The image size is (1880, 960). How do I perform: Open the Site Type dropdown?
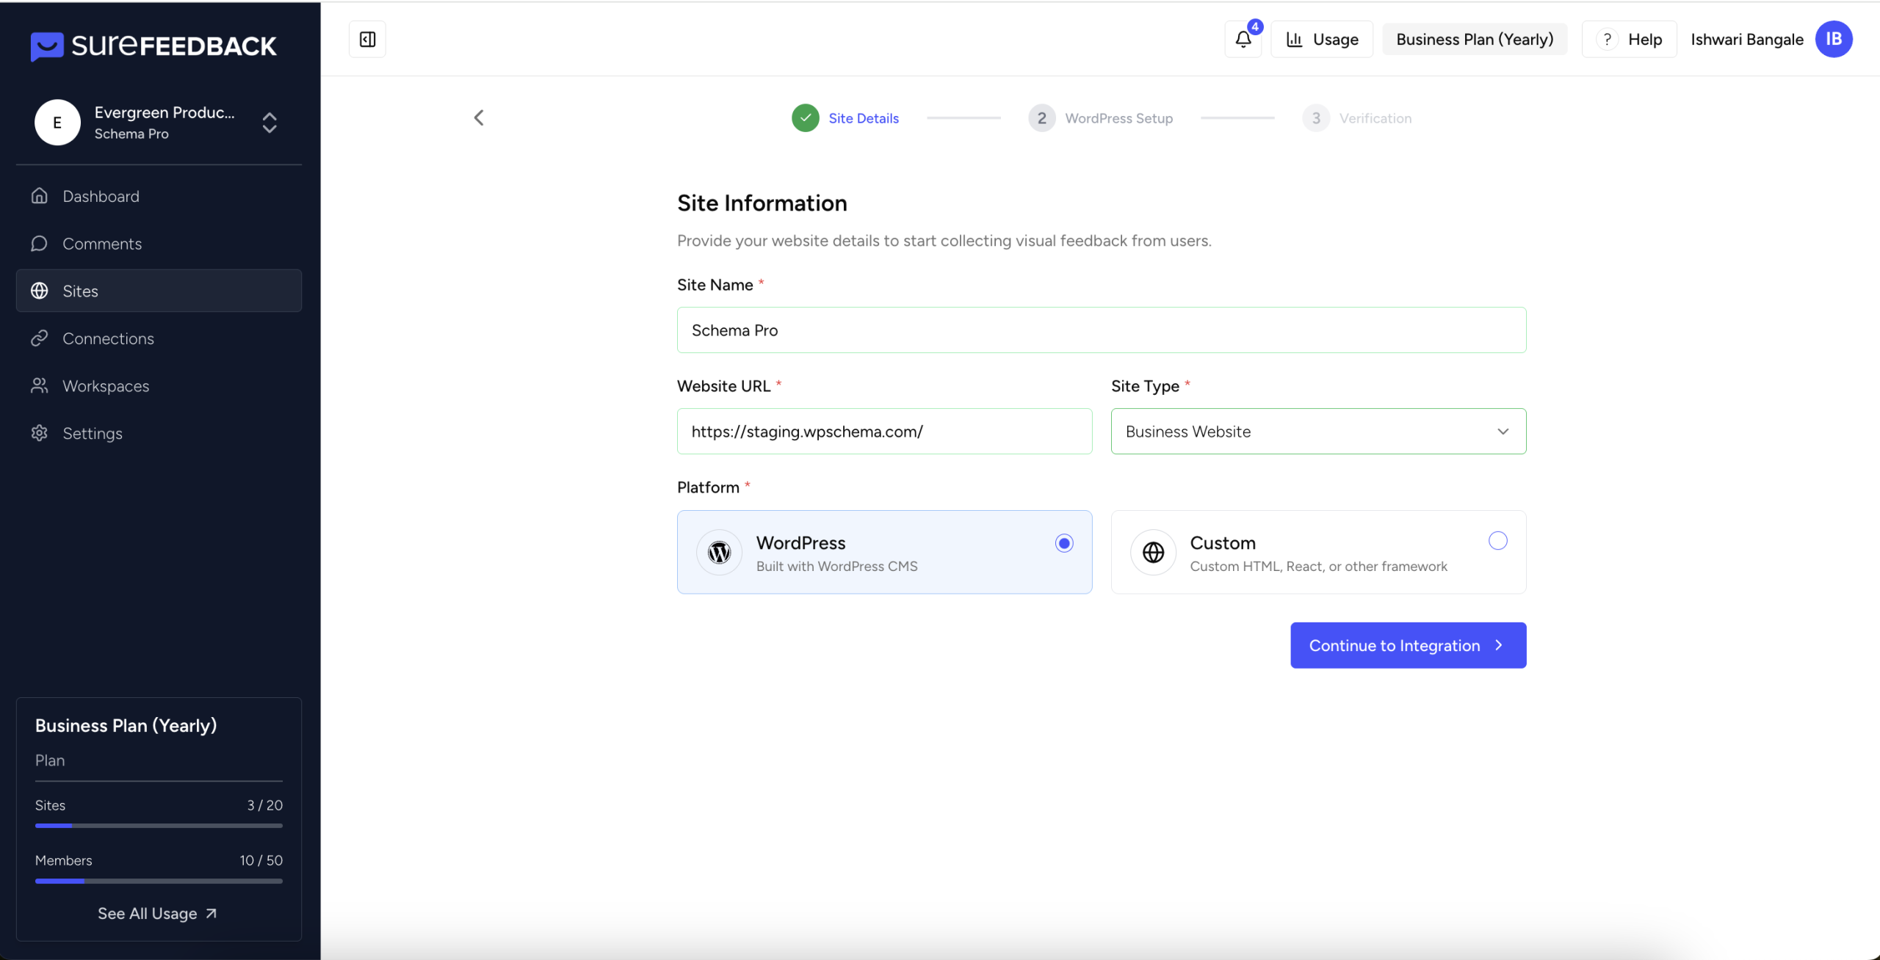pos(1317,432)
